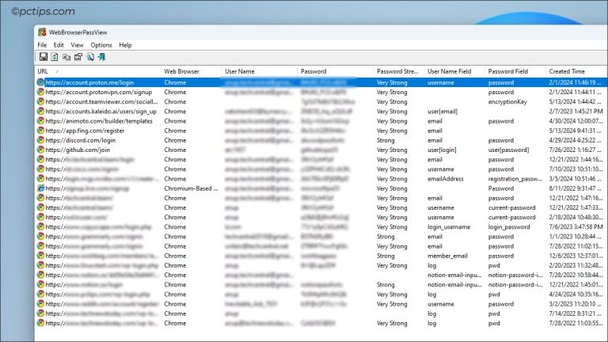This screenshot has width=608, height=342.
Task: Click the Save Selected Items toolbar icon
Action: pos(43,57)
